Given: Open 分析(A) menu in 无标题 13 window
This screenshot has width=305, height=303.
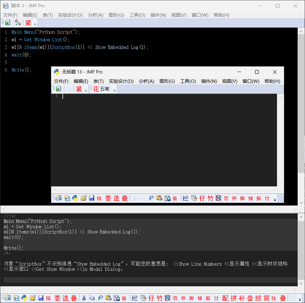Looking at the screenshot, I should pyautogui.click(x=147, y=81).
